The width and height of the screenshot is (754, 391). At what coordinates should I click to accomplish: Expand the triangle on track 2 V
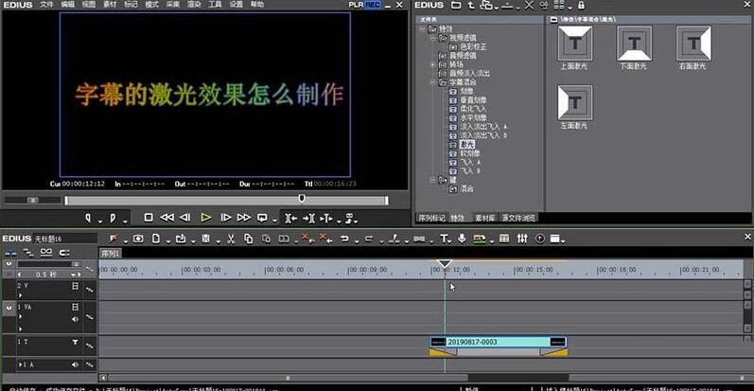(20, 294)
